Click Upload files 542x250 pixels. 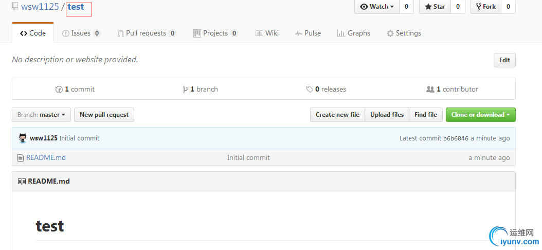[387, 115]
